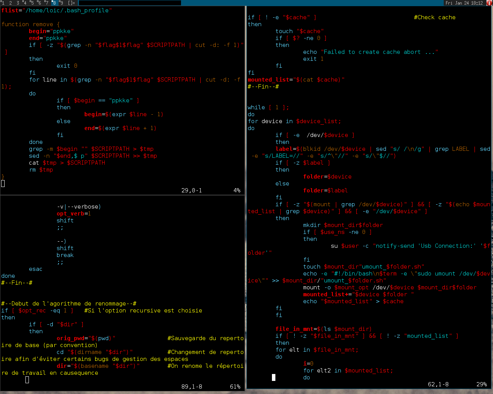The image size is (493, 394).
Task: Click the 'for device in $device_list;' line
Action: point(294,121)
